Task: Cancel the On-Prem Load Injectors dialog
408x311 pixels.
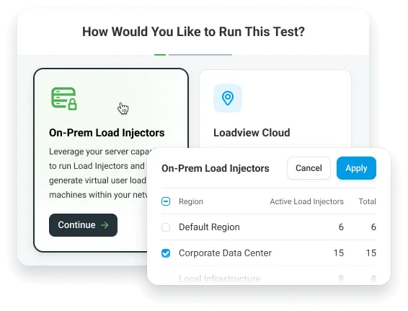Action: click(x=309, y=168)
